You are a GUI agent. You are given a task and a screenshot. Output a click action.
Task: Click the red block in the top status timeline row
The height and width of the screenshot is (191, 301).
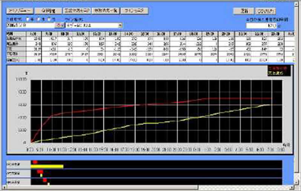click(35, 162)
